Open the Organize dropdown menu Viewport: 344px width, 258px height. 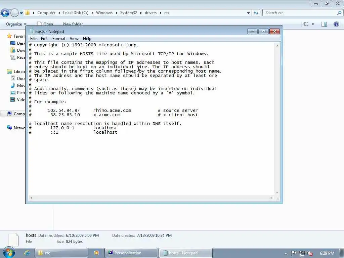(16, 24)
